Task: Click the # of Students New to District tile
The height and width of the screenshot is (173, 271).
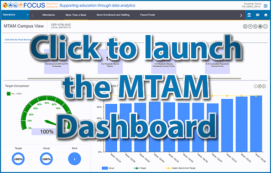Action: pos(110,61)
